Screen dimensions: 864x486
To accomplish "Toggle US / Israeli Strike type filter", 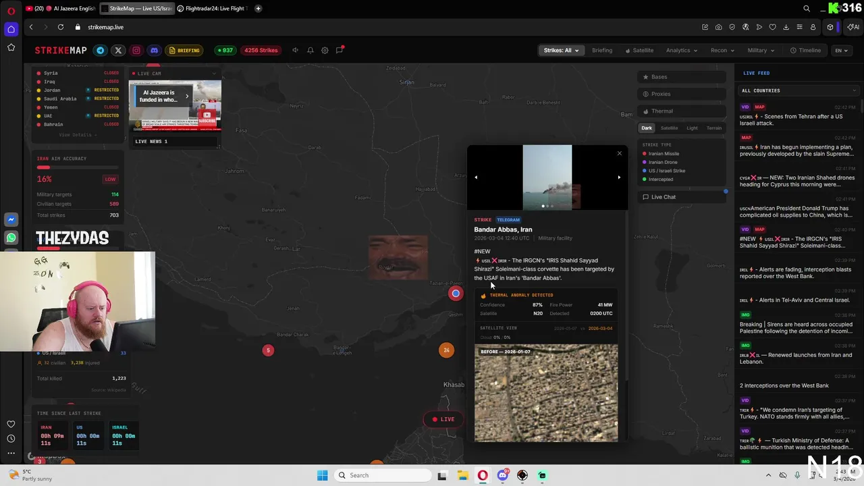I will tap(664, 171).
